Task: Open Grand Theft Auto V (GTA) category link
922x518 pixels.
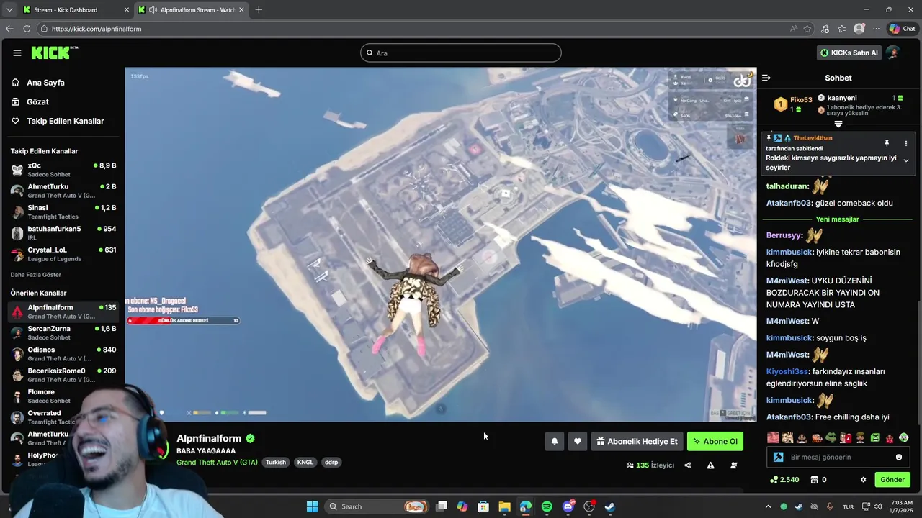Action: tap(217, 462)
